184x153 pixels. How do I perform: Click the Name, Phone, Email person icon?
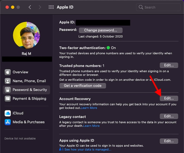(x=8, y=81)
